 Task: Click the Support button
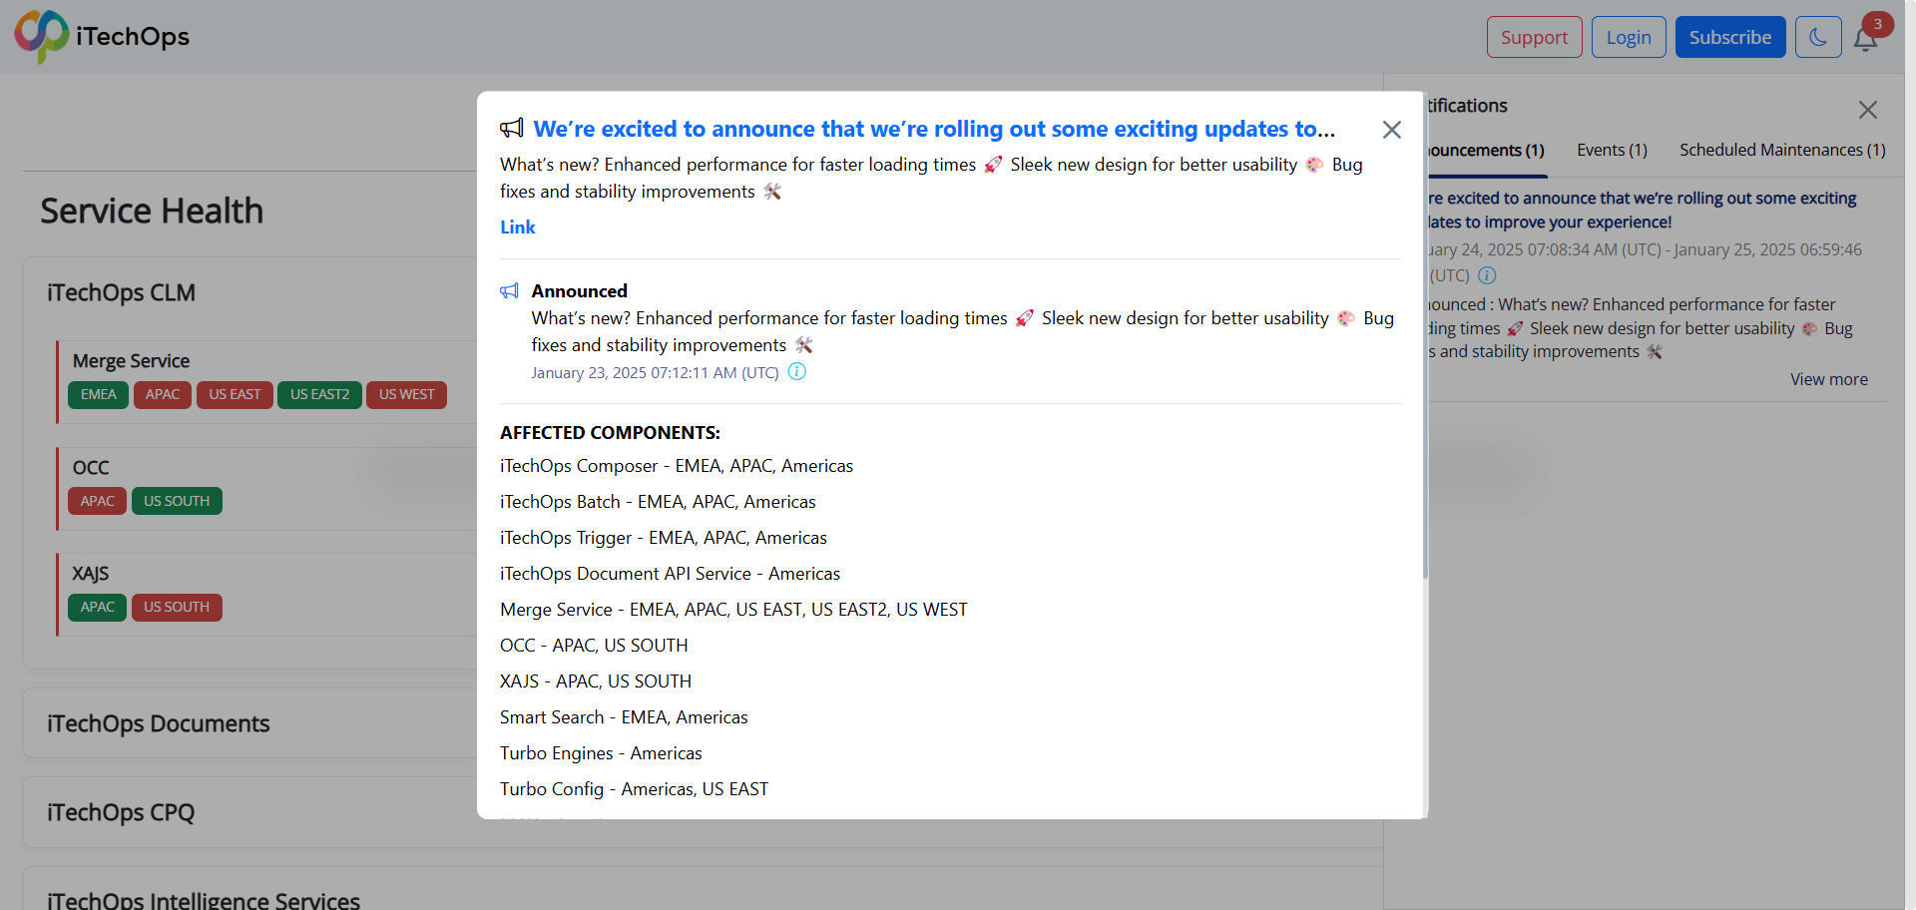pos(1535,37)
